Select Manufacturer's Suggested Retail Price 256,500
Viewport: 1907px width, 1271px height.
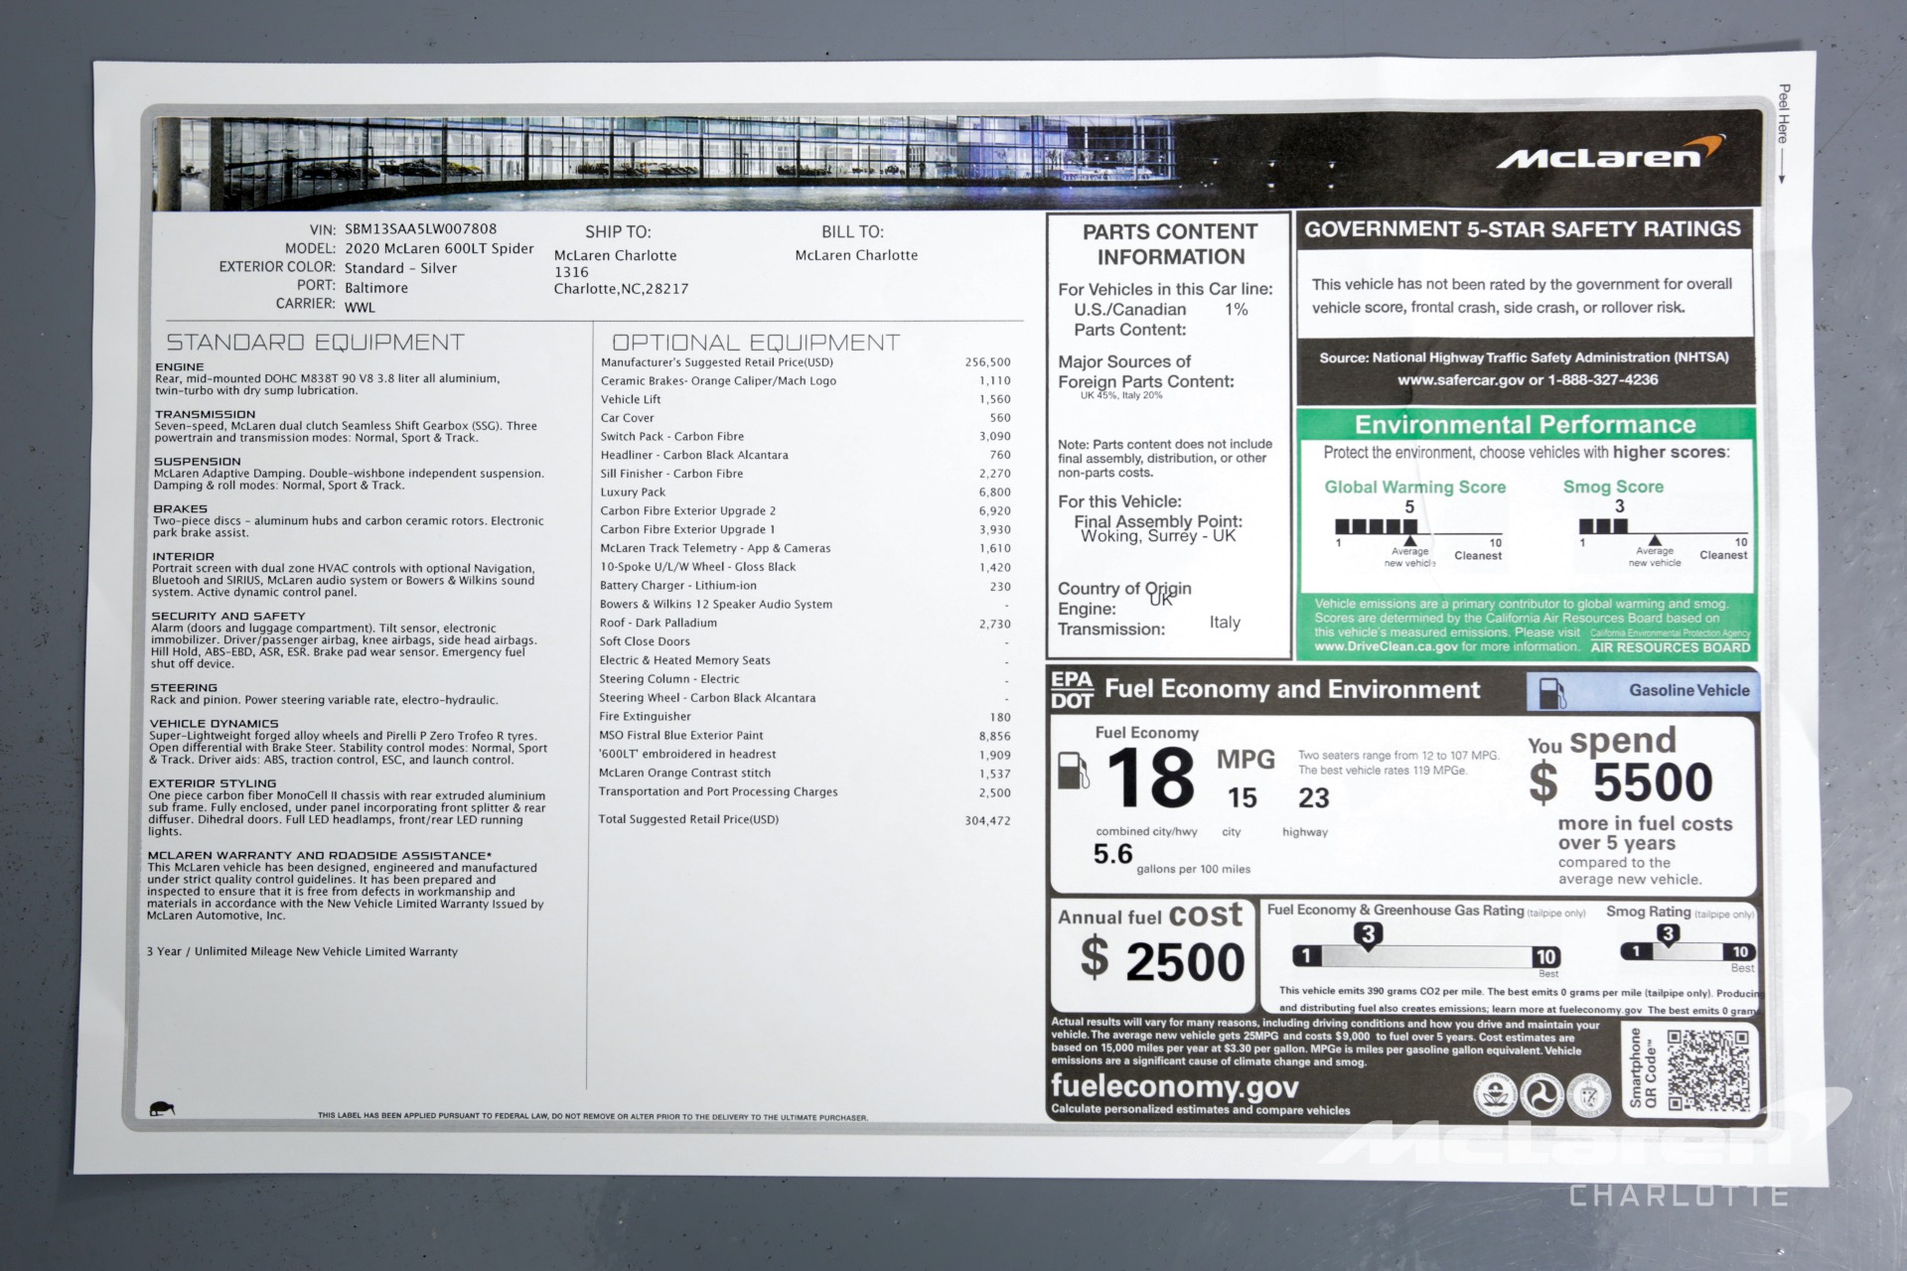[806, 362]
